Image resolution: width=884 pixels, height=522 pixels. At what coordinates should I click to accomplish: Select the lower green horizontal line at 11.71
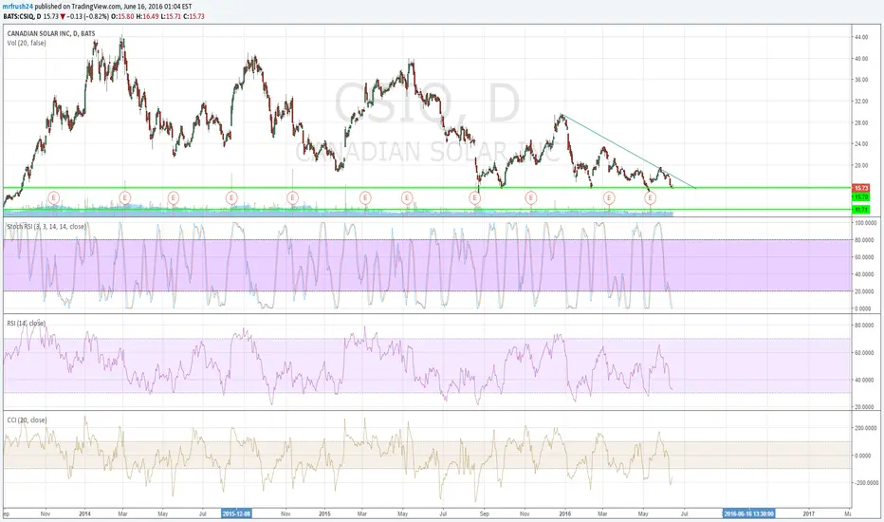coord(427,210)
